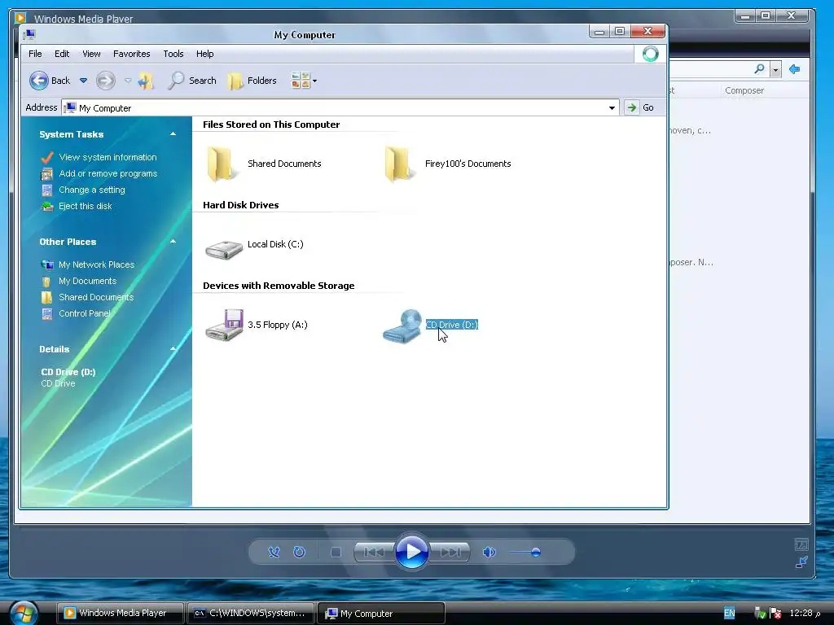Open My Documents in Other Places
The image size is (834, 625).
[87, 281]
